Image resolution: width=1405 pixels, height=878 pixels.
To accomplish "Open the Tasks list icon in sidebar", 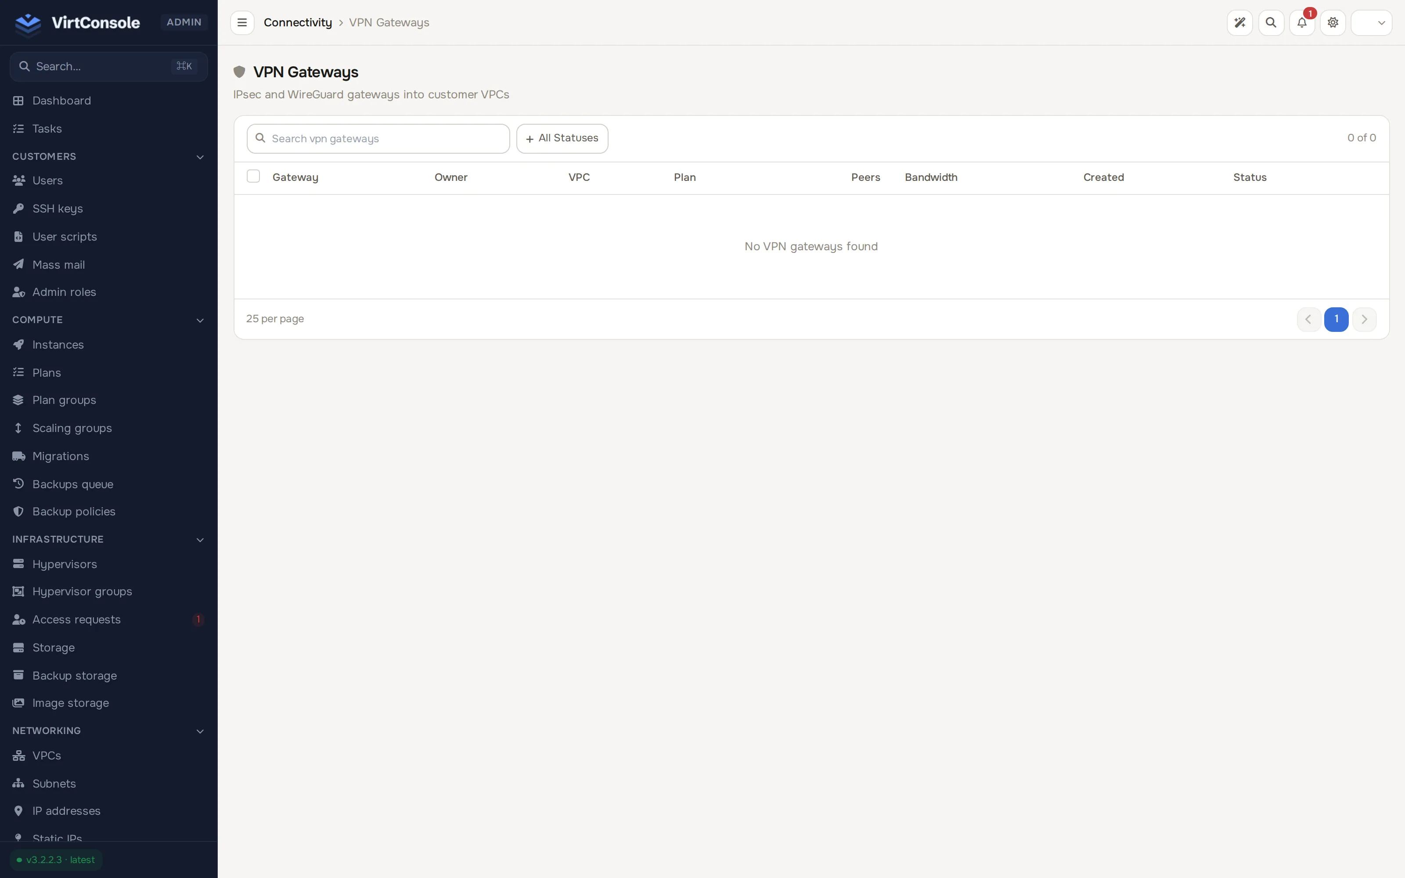I will (x=18, y=128).
